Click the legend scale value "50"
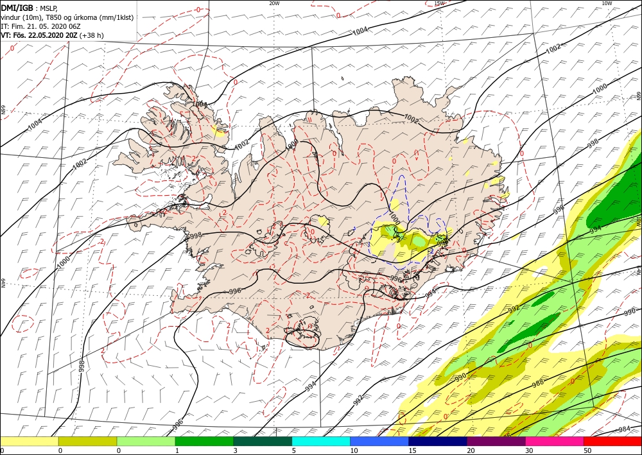 tap(587, 451)
